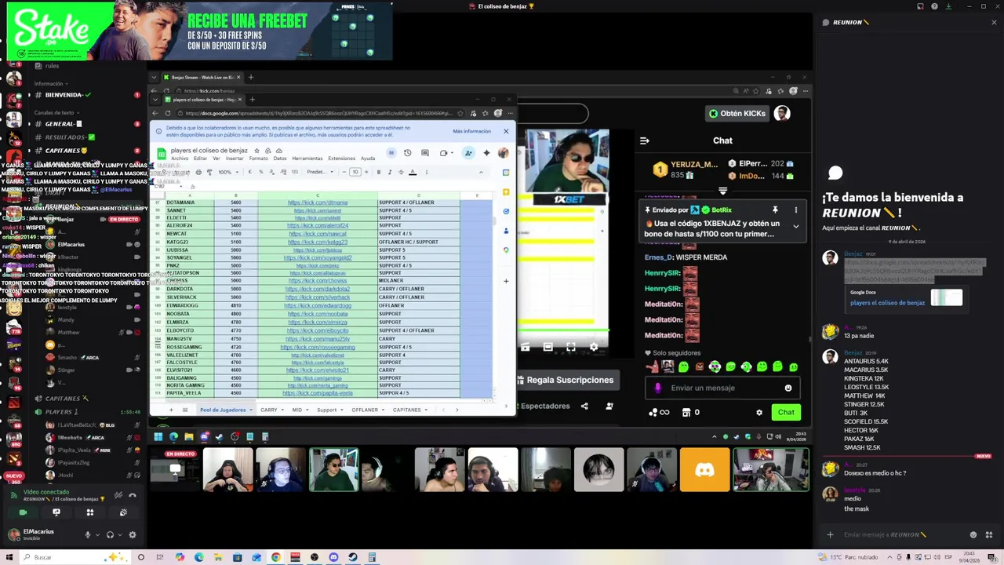Open Datos menu in Sheets

[x=280, y=159]
